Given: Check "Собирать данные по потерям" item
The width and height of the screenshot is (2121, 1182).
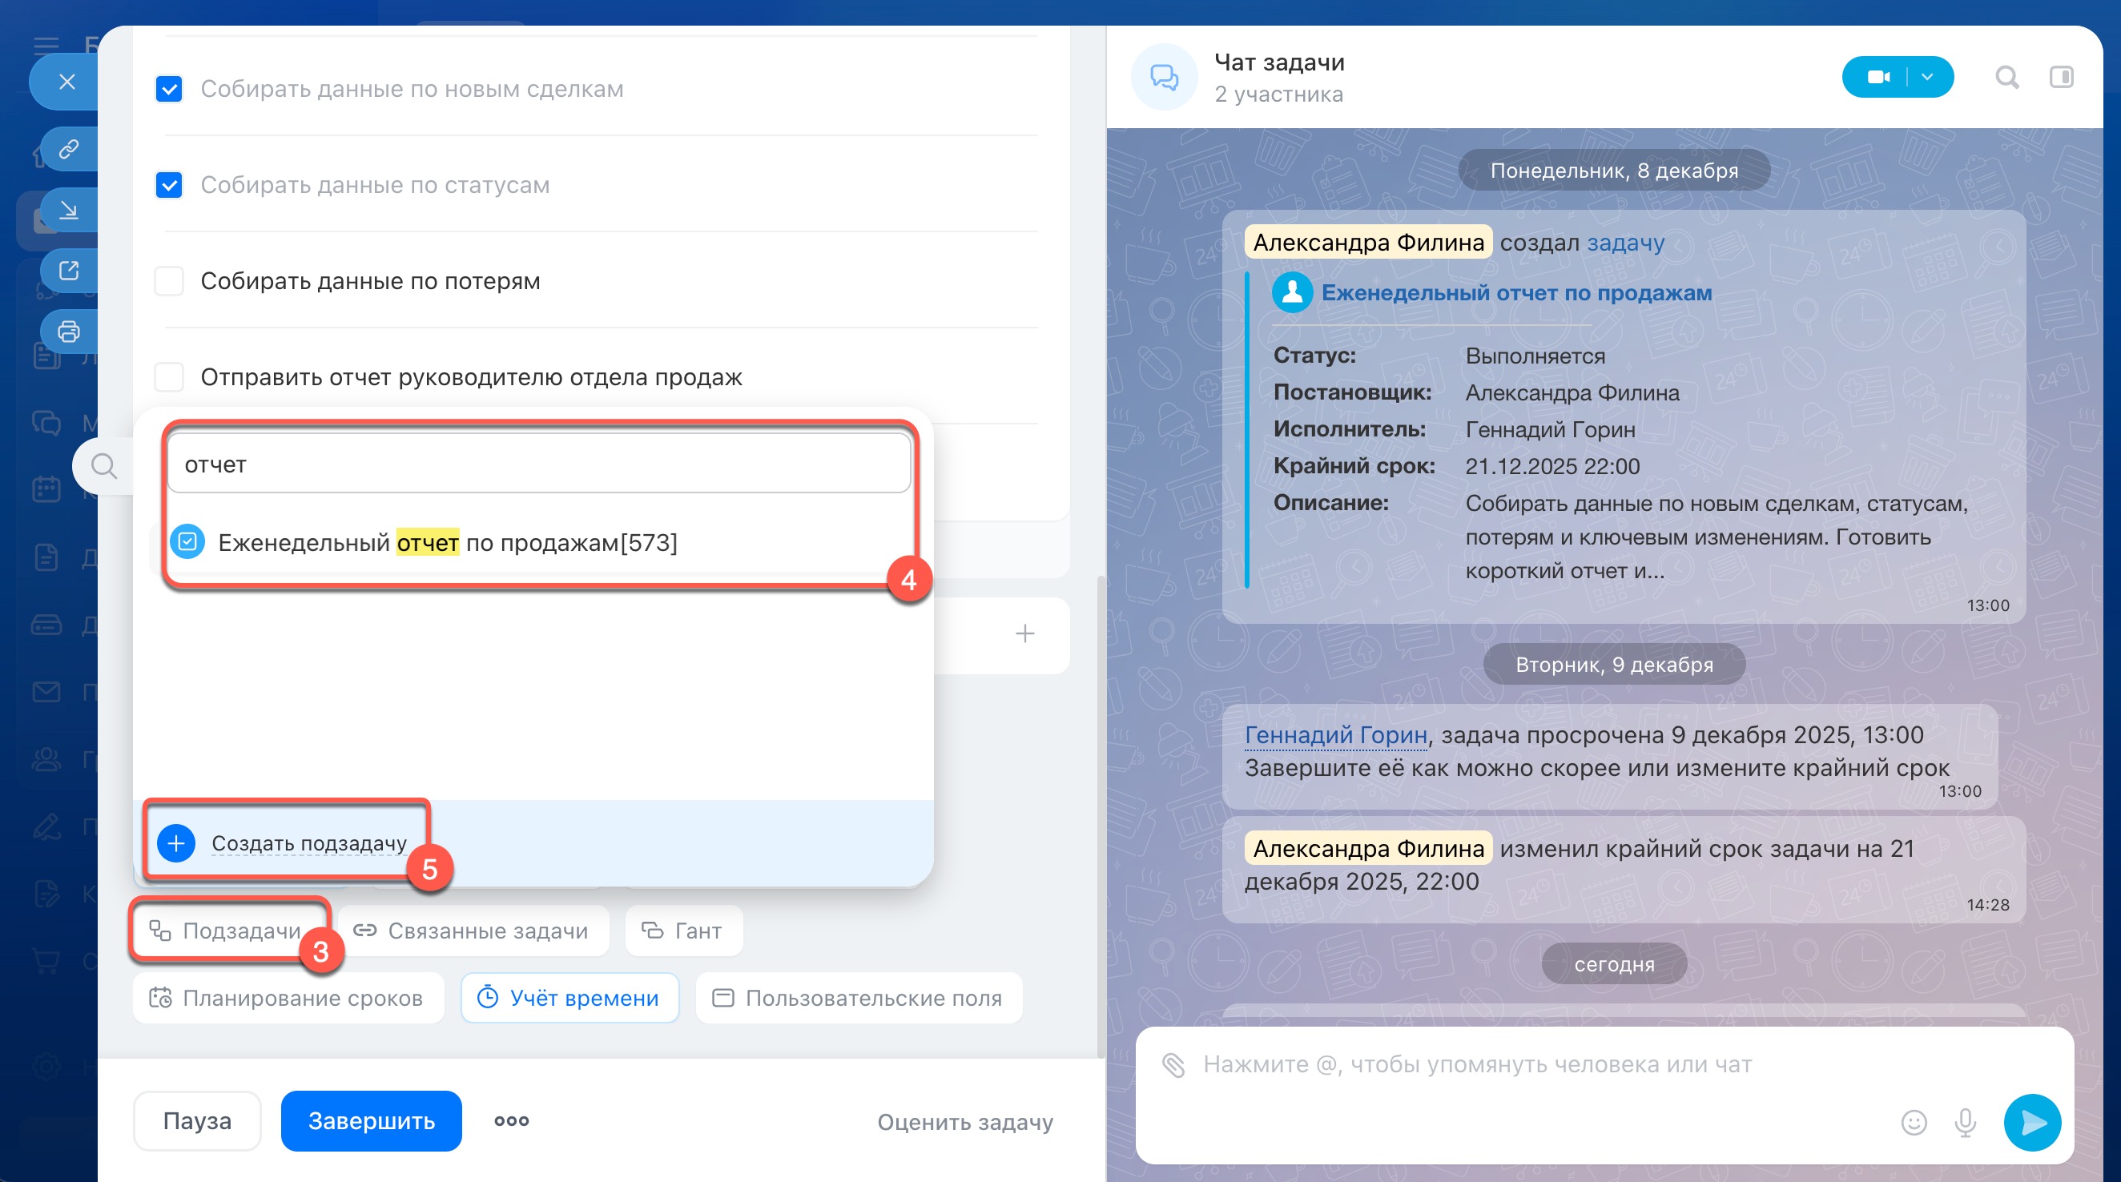Looking at the screenshot, I should (x=170, y=282).
